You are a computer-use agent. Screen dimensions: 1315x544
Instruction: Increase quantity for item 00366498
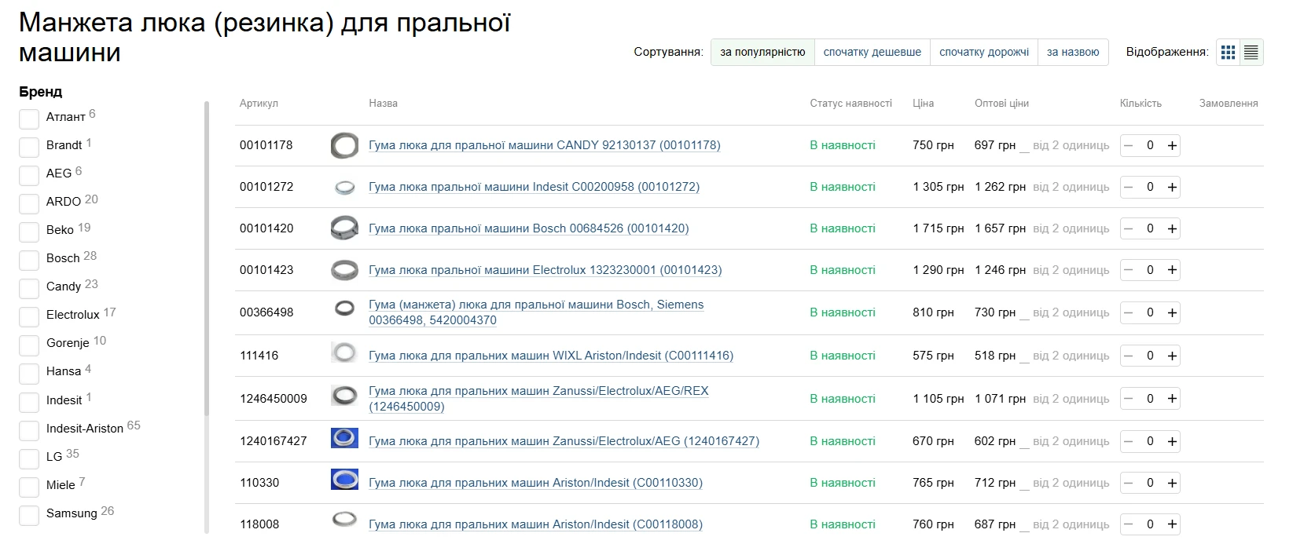tap(1172, 312)
